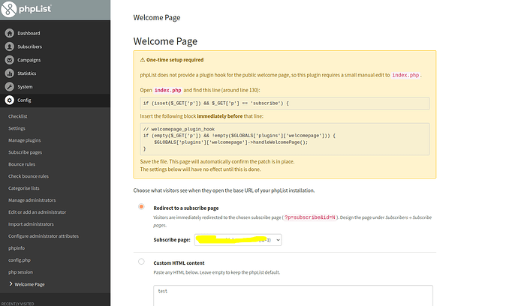Viewport: 518px width, 306px height.
Task: Open Import administrators page
Action: (31, 224)
